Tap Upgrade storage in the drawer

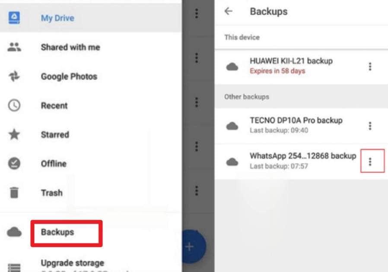click(72, 263)
